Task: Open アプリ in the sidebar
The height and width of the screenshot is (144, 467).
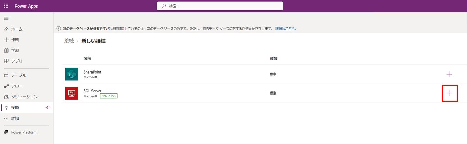Action: coord(26,61)
